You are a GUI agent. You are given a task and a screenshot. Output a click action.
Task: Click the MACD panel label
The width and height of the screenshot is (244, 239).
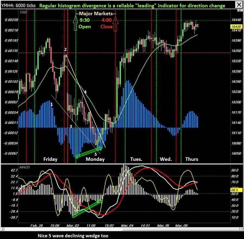[x=24, y=167]
